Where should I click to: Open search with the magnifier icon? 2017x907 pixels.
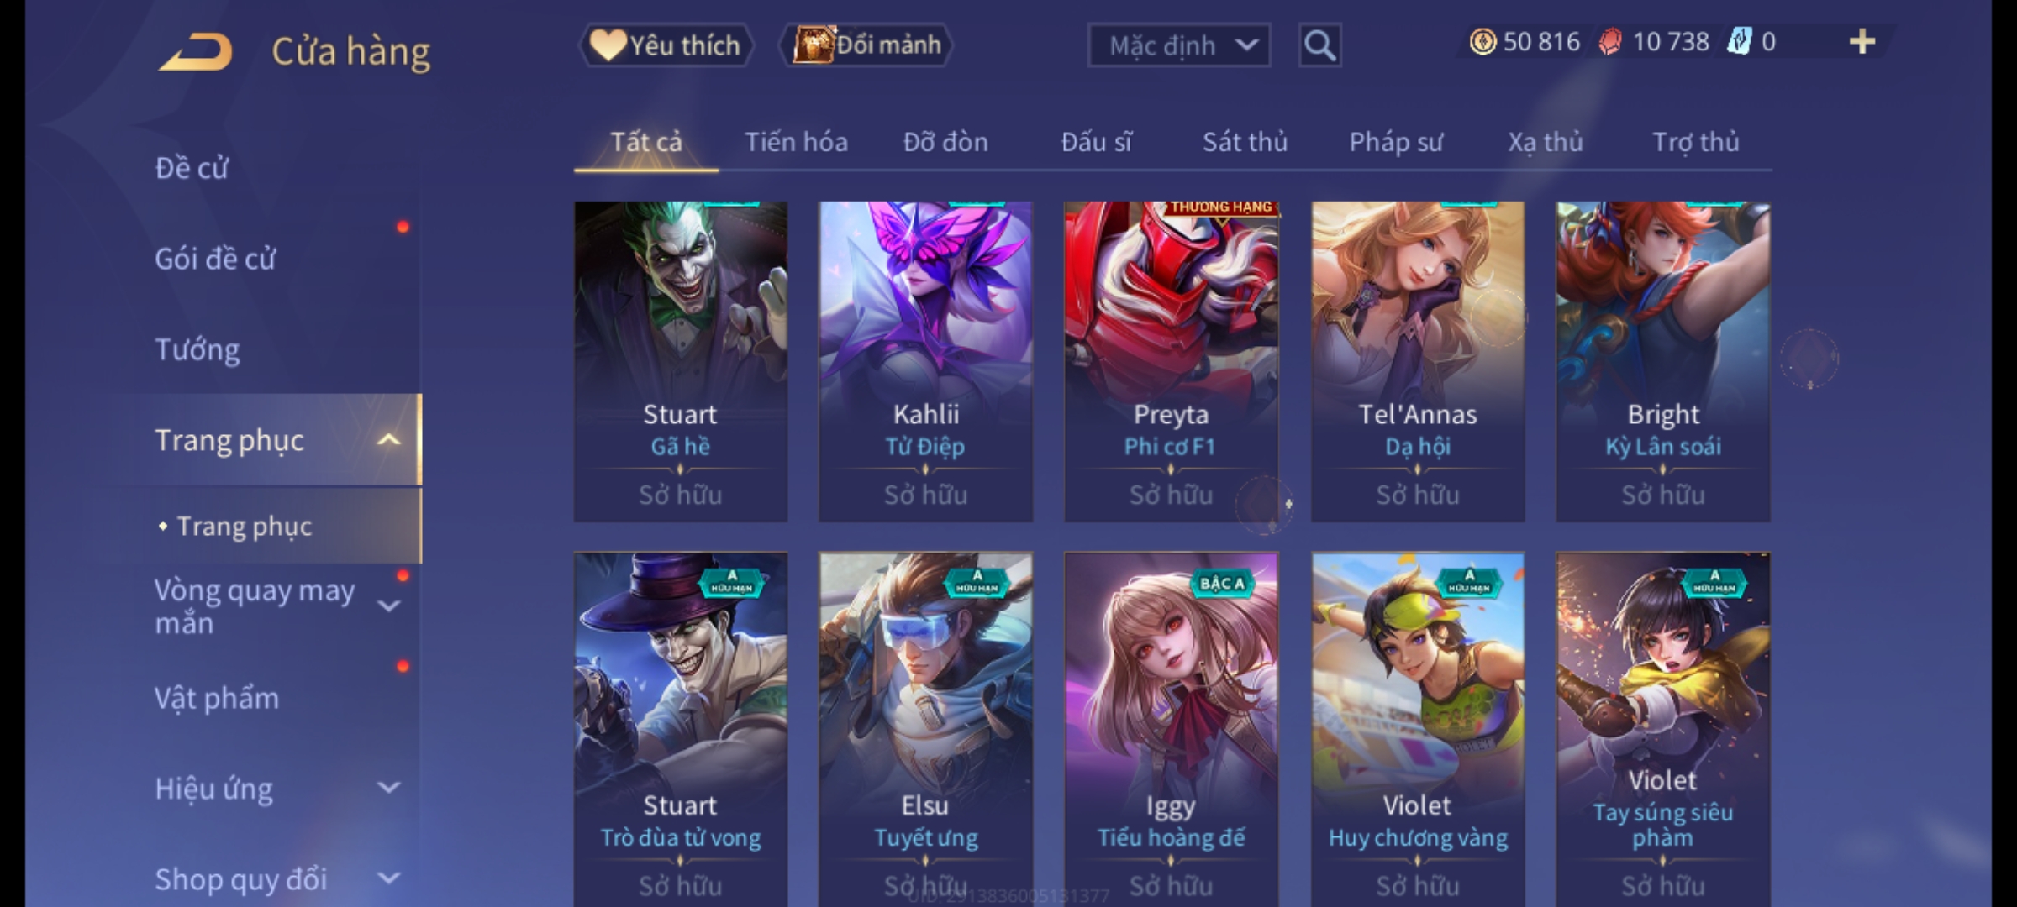[1319, 45]
